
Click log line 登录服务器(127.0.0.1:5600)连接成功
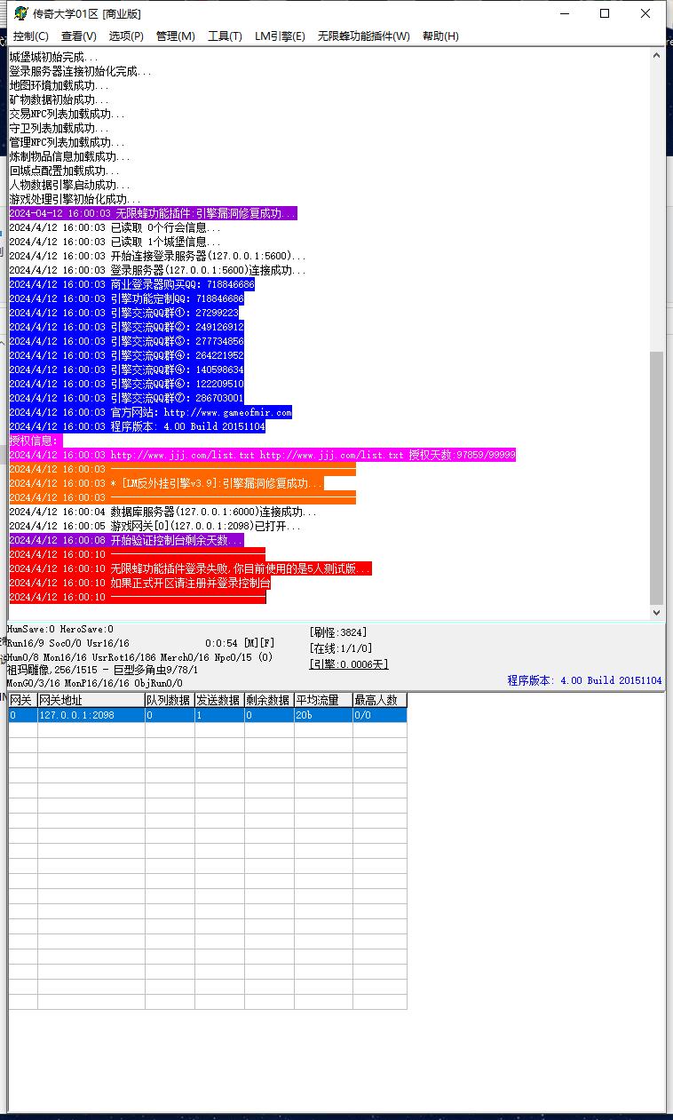coord(158,270)
